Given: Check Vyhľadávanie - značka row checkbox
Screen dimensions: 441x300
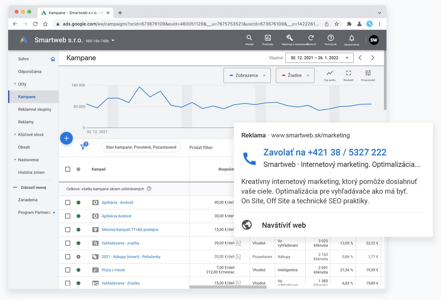Looking at the screenshot, I should coord(68,243).
